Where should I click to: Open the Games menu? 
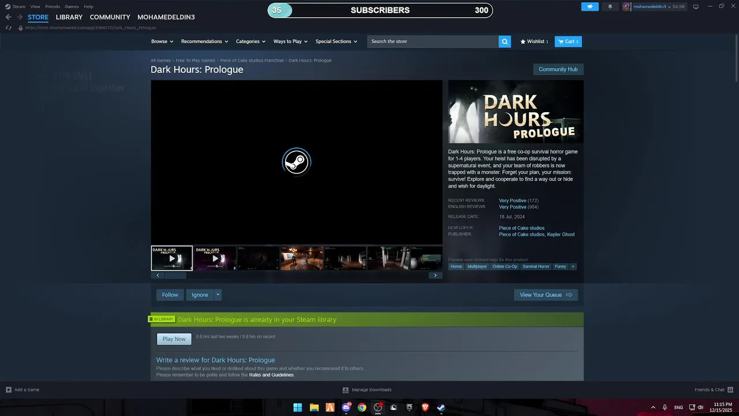click(72, 6)
